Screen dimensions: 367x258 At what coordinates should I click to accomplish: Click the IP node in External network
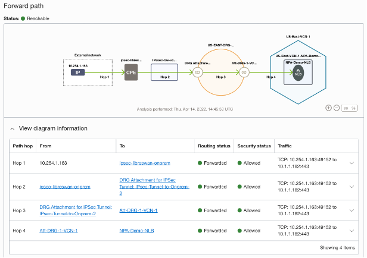(77, 72)
